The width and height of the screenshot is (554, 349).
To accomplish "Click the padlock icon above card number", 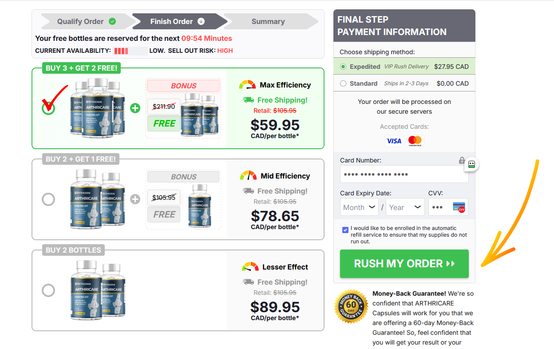I will click(x=462, y=160).
